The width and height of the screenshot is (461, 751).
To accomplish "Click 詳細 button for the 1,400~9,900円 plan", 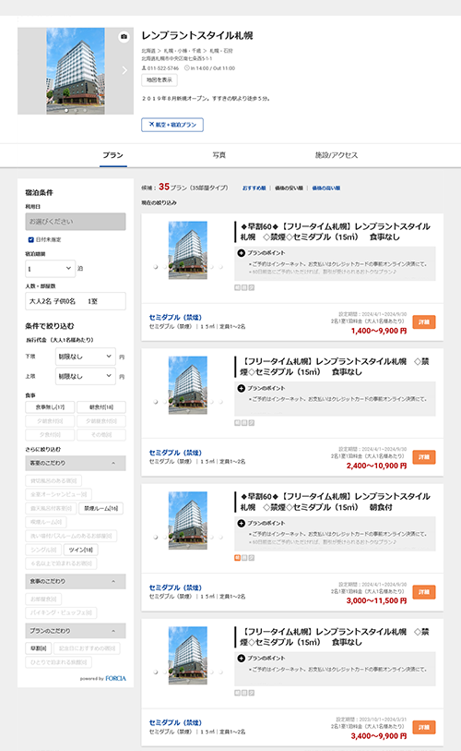I will pyautogui.click(x=424, y=321).
